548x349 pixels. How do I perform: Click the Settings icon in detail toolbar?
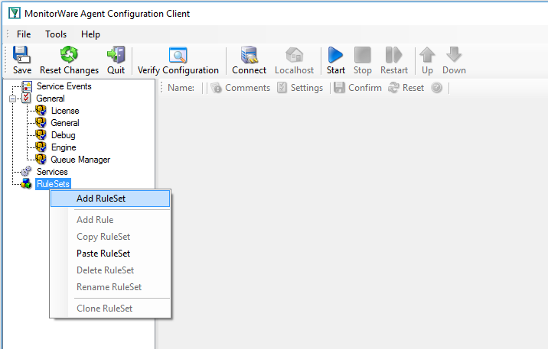[x=282, y=88]
